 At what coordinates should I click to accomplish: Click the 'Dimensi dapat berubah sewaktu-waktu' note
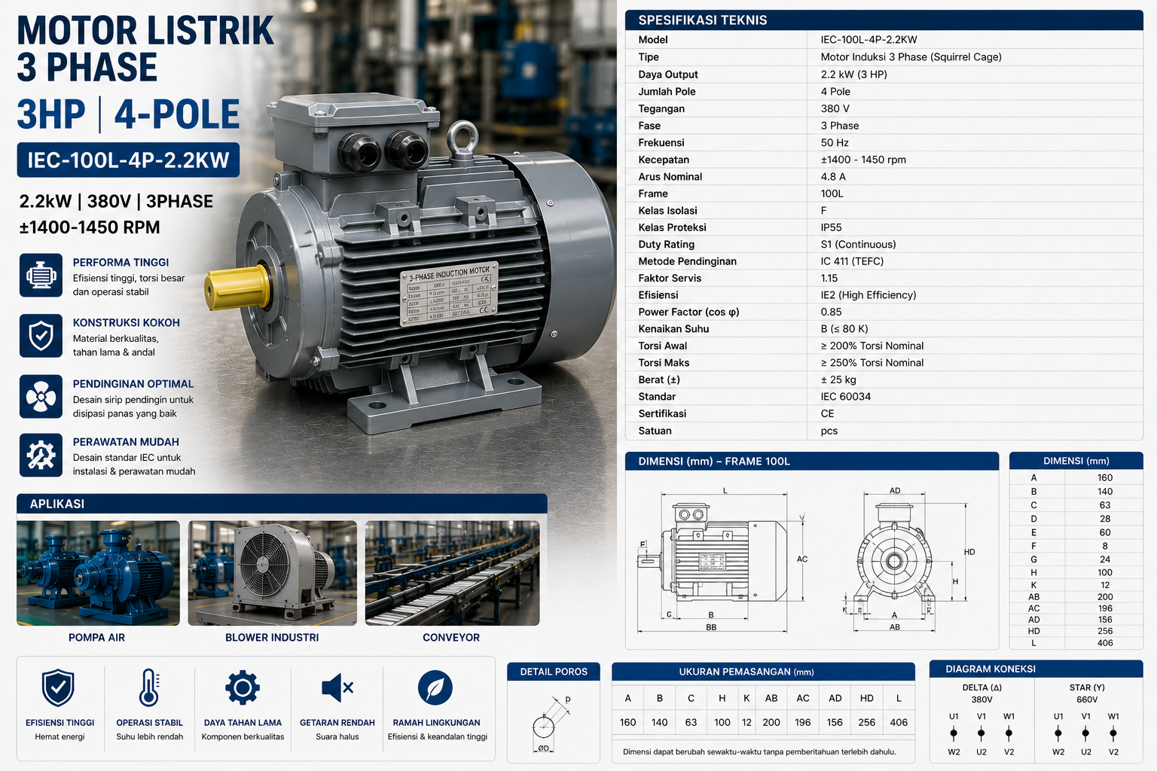click(x=759, y=751)
